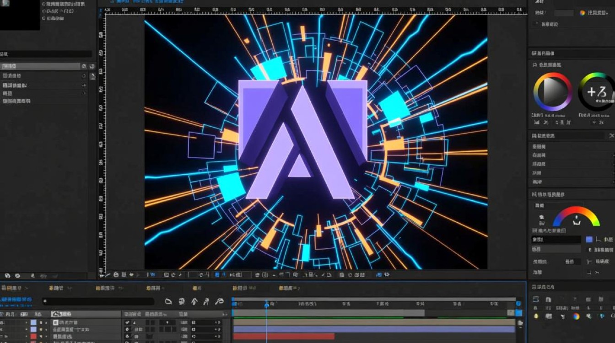This screenshot has width=615, height=343.
Task: Click the face-shaped icon in the timeline toolbar
Action: (x=182, y=301)
